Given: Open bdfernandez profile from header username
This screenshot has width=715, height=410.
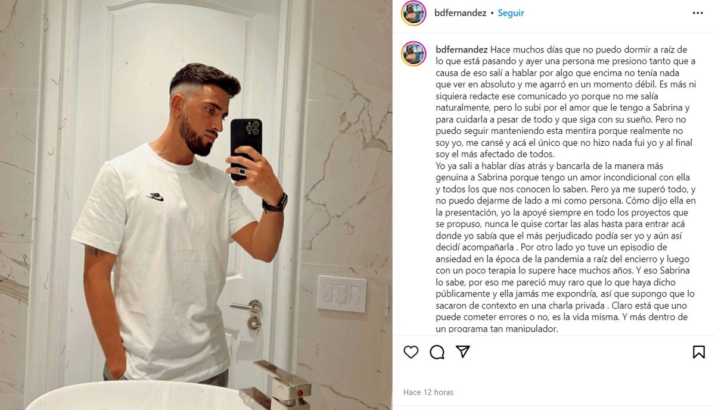Looking at the screenshot, I should (x=461, y=13).
